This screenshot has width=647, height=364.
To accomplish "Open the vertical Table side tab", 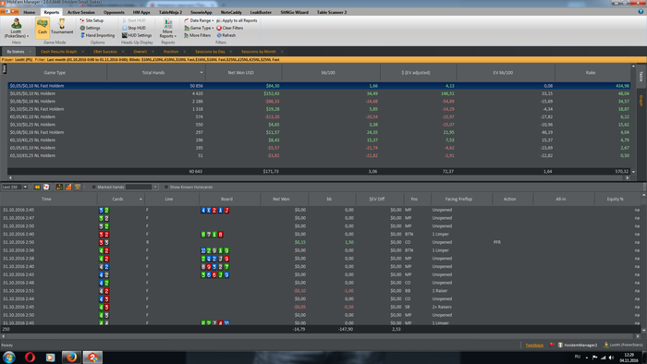I will pos(641,77).
